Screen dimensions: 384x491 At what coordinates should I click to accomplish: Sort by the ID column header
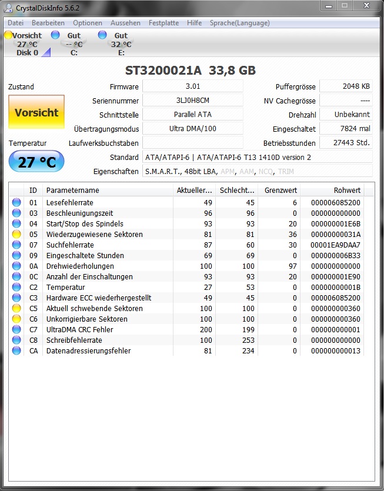tap(33, 190)
